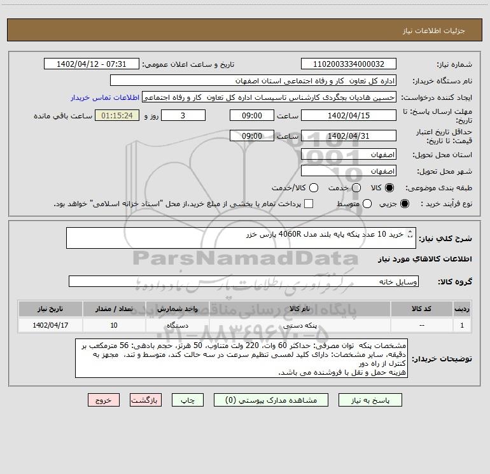Image resolution: width=490 pixels, height=474 pixels.
Task: Click the تعداد / مقدار column header
Action: (x=114, y=309)
